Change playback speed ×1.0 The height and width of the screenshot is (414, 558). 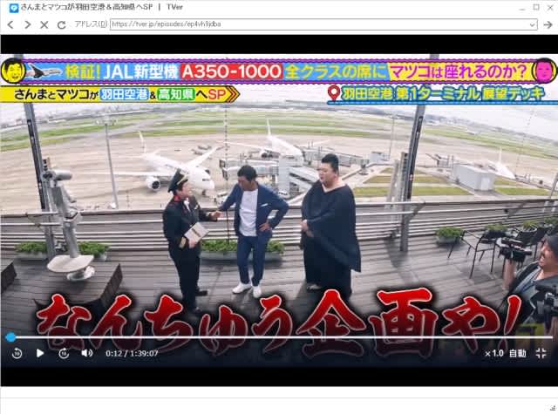494,353
